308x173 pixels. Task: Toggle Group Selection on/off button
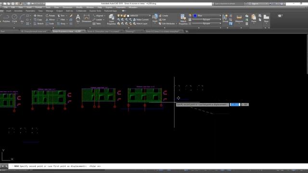231,24
